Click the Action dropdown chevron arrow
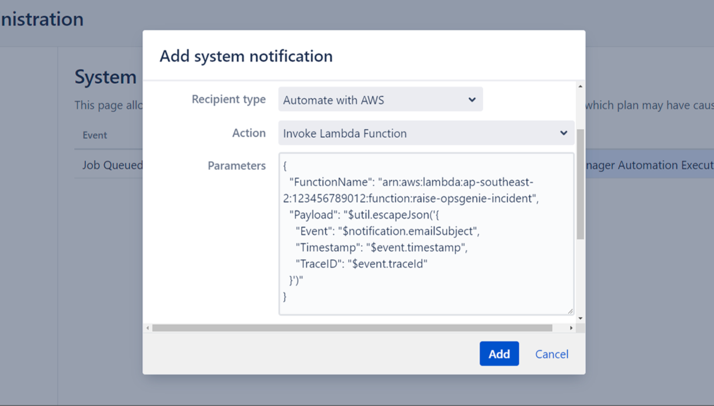Image resolution: width=714 pixels, height=406 pixels. point(563,133)
